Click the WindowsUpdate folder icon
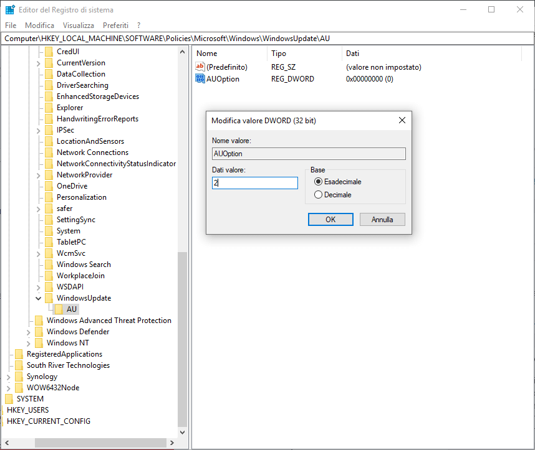 click(49, 298)
